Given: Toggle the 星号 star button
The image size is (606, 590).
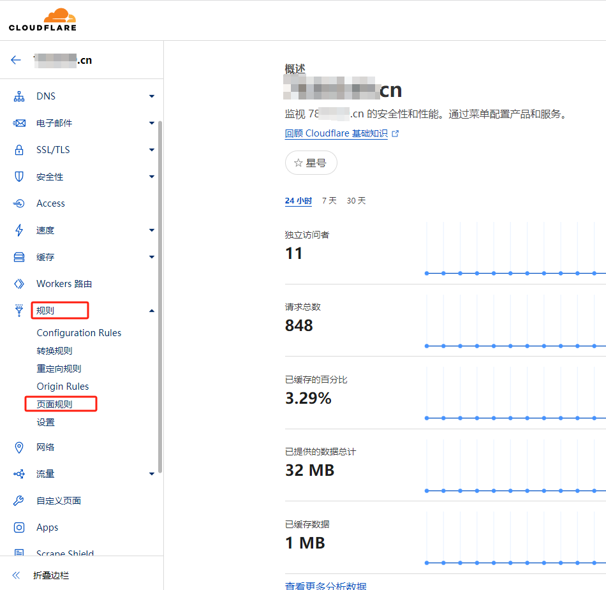Looking at the screenshot, I should pyautogui.click(x=311, y=163).
